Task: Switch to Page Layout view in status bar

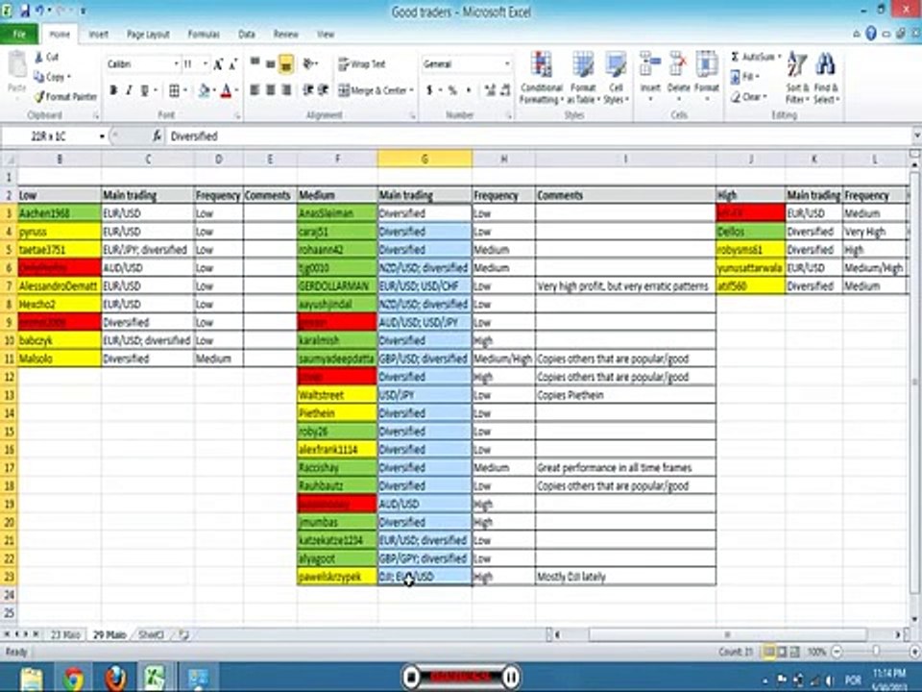Action: [782, 652]
